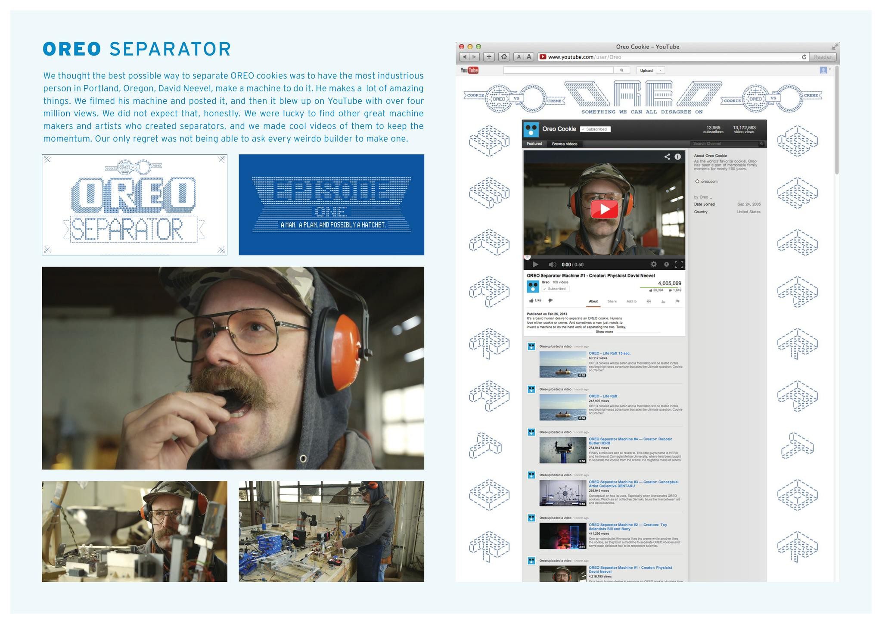Enter full screen with the window expand arrows

[x=835, y=47]
